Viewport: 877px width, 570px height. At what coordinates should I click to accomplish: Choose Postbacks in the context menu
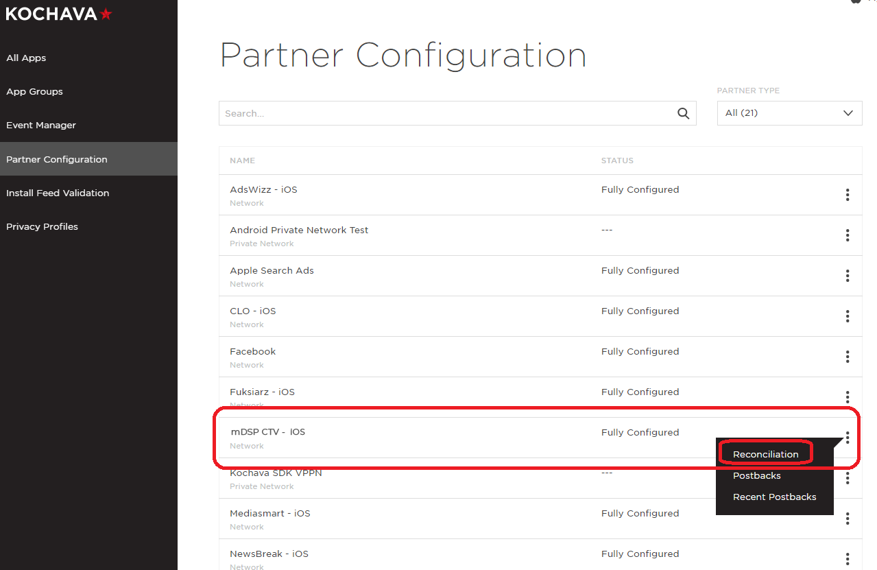tap(756, 475)
